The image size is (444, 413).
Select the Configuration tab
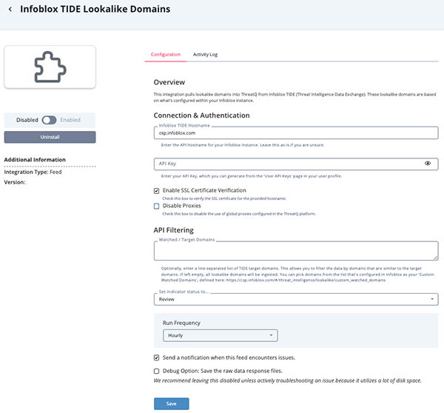pos(165,54)
